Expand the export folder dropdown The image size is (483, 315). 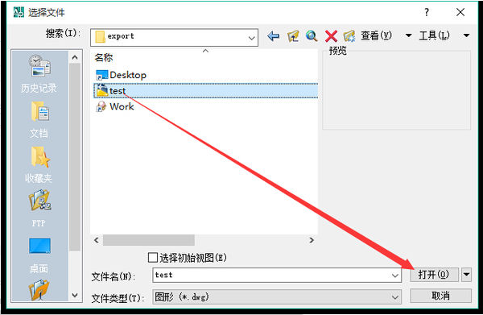251,38
